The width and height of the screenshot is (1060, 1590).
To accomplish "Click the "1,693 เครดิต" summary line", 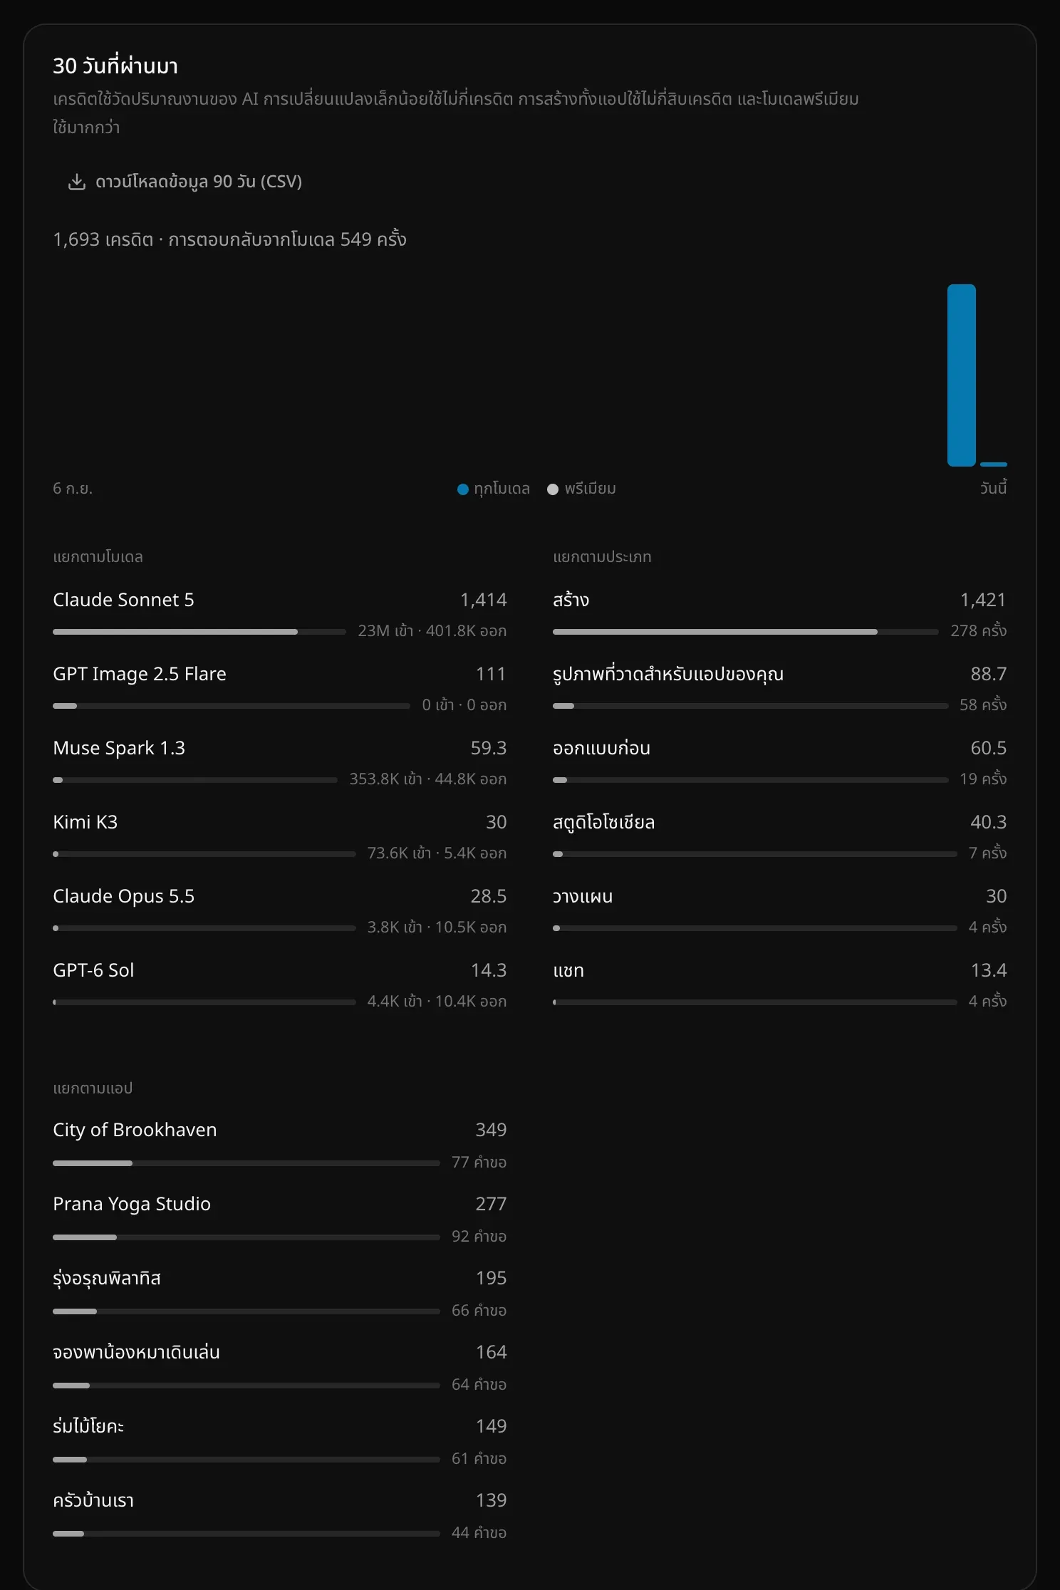I will pyautogui.click(x=229, y=239).
